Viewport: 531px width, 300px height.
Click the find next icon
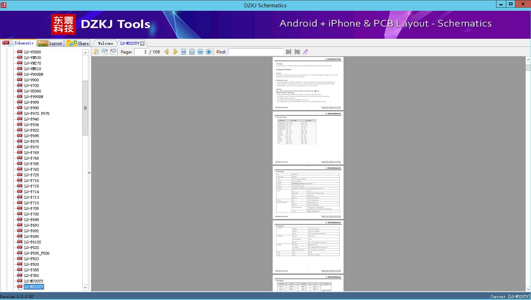297,52
